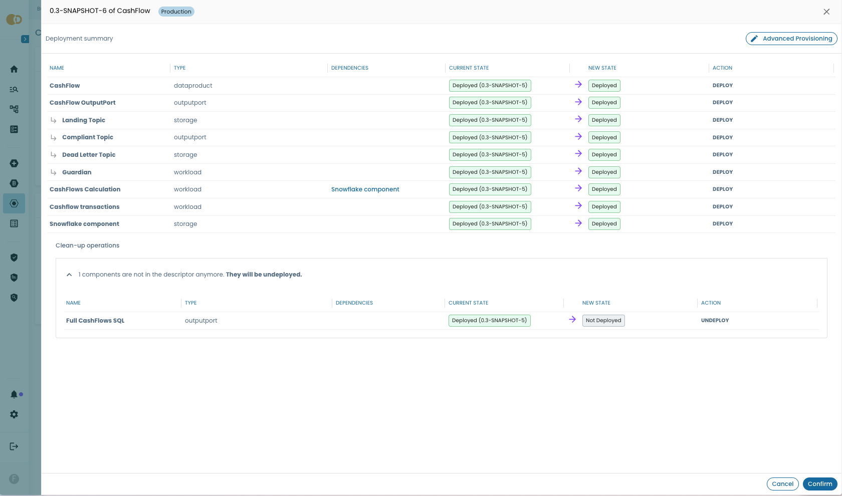
Task: Click the sub-component arrow beside Landing Topic
Action: coord(54,120)
